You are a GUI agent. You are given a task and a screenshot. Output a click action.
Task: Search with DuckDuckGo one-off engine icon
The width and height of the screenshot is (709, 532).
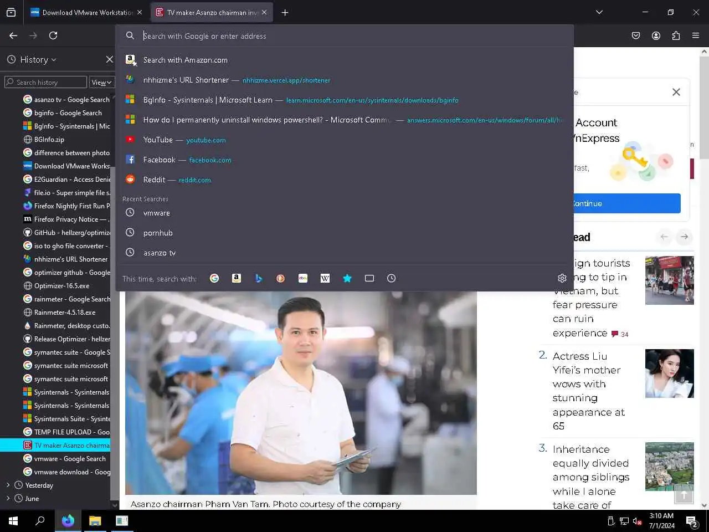point(281,278)
